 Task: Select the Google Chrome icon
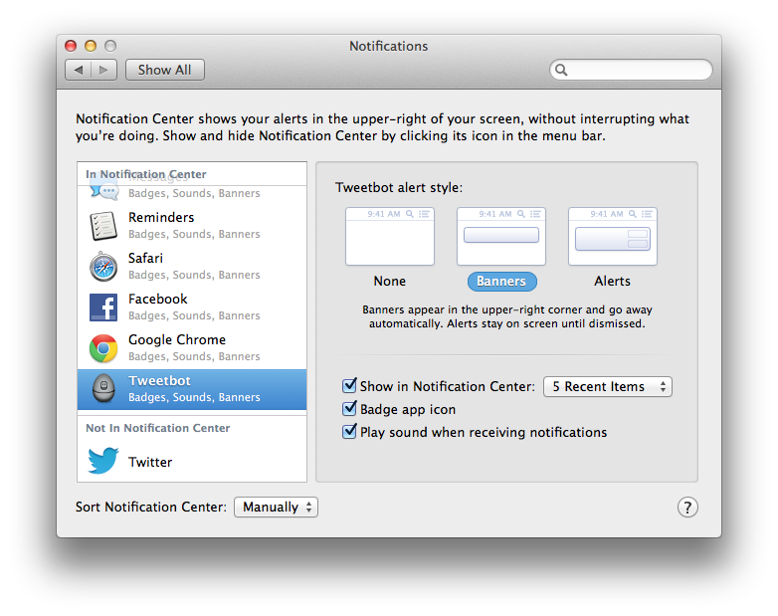(x=103, y=348)
